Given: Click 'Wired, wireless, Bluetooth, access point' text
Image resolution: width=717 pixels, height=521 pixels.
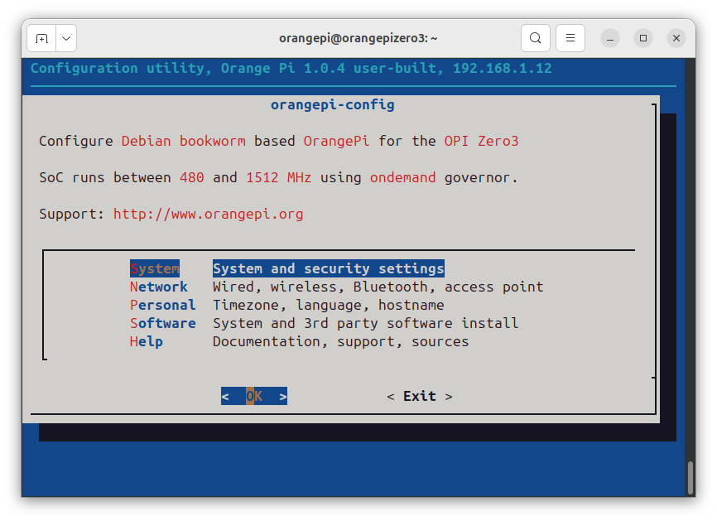Looking at the screenshot, I should point(378,287).
